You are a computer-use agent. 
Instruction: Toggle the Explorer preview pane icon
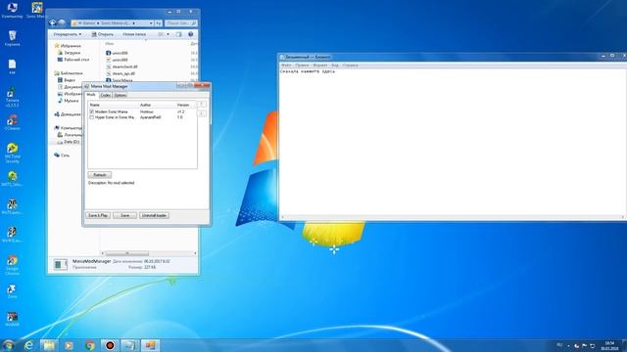pos(178,34)
